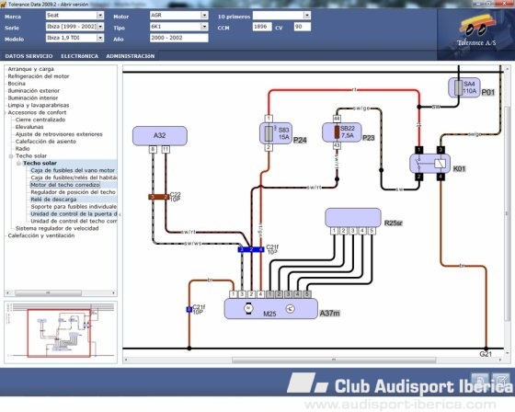Select Unidad de control de la puerta
The width and height of the screenshot is (515, 412).
pos(74,214)
